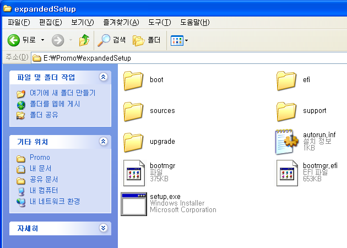
Task: Click the grey Forward arrow button
Action: (58, 40)
